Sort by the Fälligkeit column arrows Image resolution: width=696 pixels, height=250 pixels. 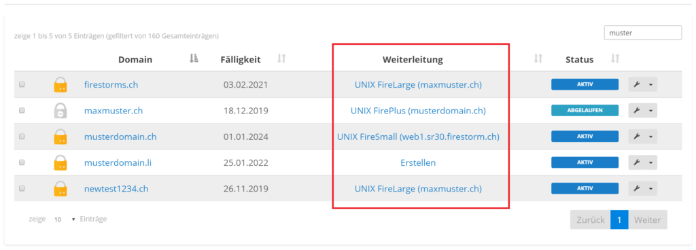[x=281, y=58]
